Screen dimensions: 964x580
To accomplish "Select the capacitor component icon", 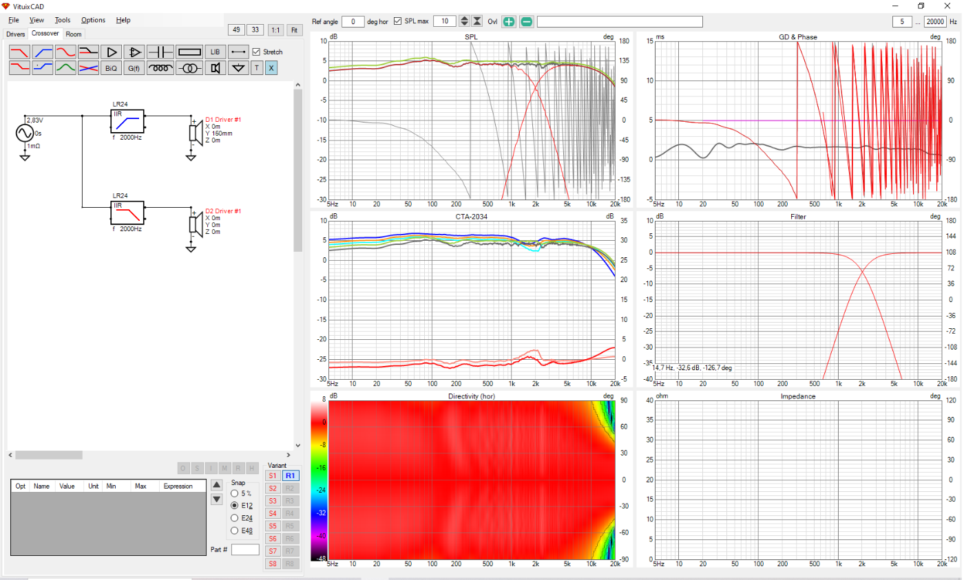I will [x=161, y=52].
